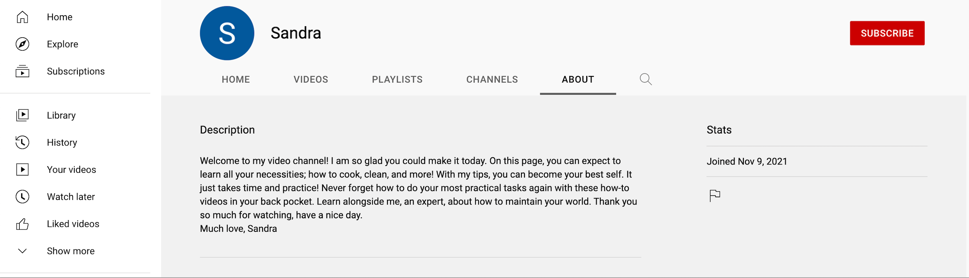Open Watch later label in sidebar
The image size is (969, 278).
71,197
